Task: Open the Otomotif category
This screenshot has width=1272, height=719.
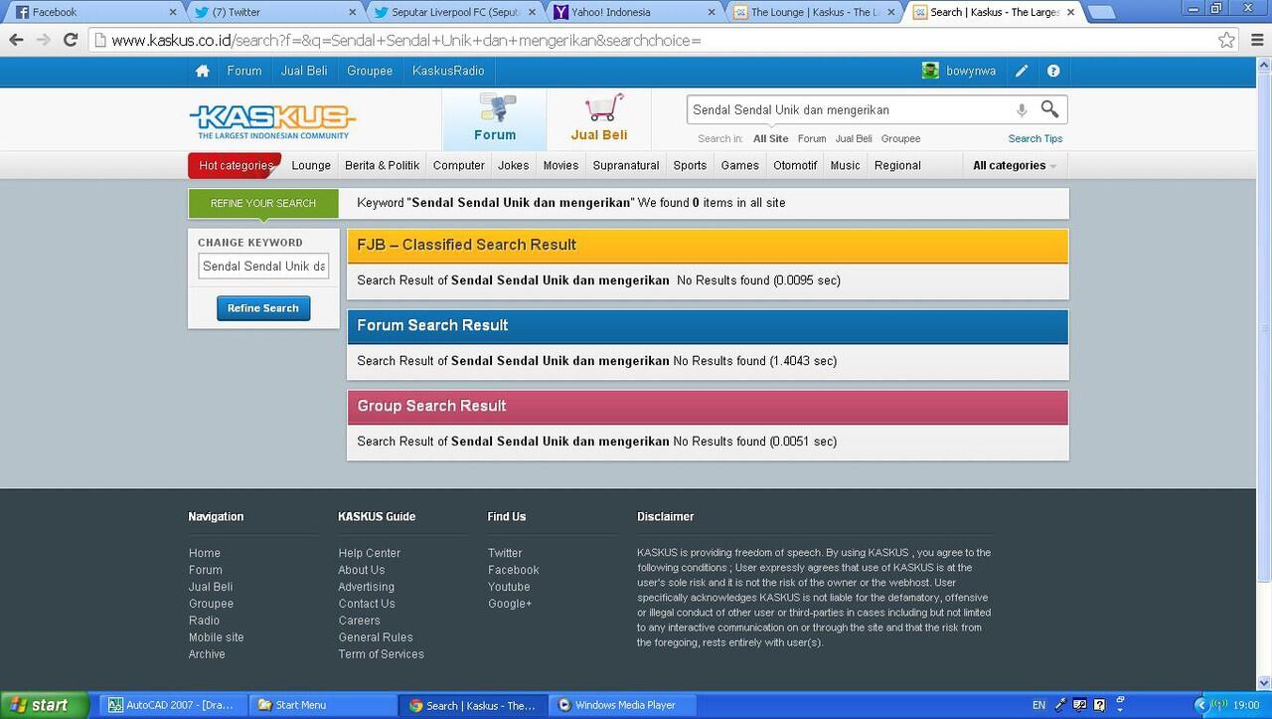Action: [795, 165]
